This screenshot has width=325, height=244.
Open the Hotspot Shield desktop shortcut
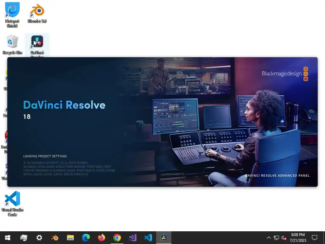click(x=12, y=15)
